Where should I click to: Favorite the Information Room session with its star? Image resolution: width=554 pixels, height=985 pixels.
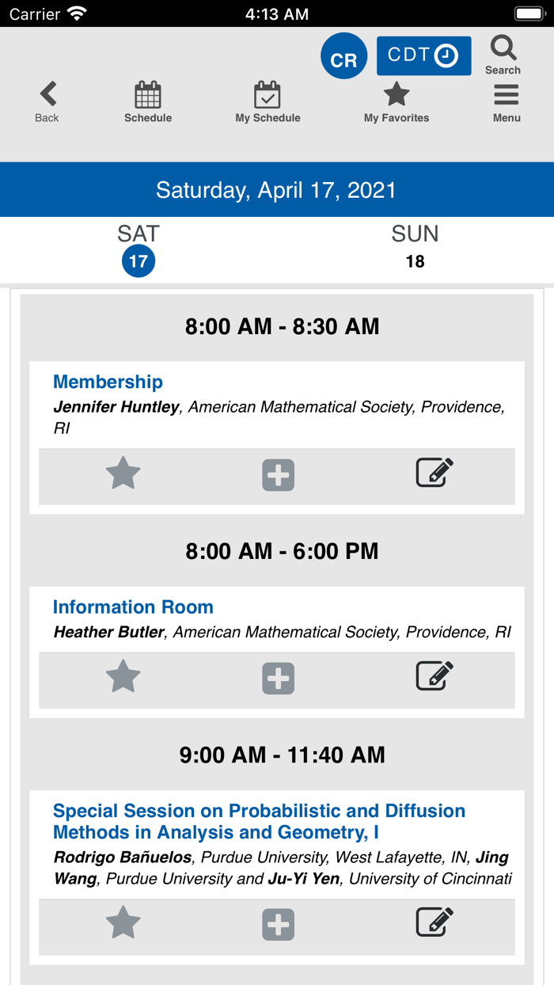tap(123, 678)
